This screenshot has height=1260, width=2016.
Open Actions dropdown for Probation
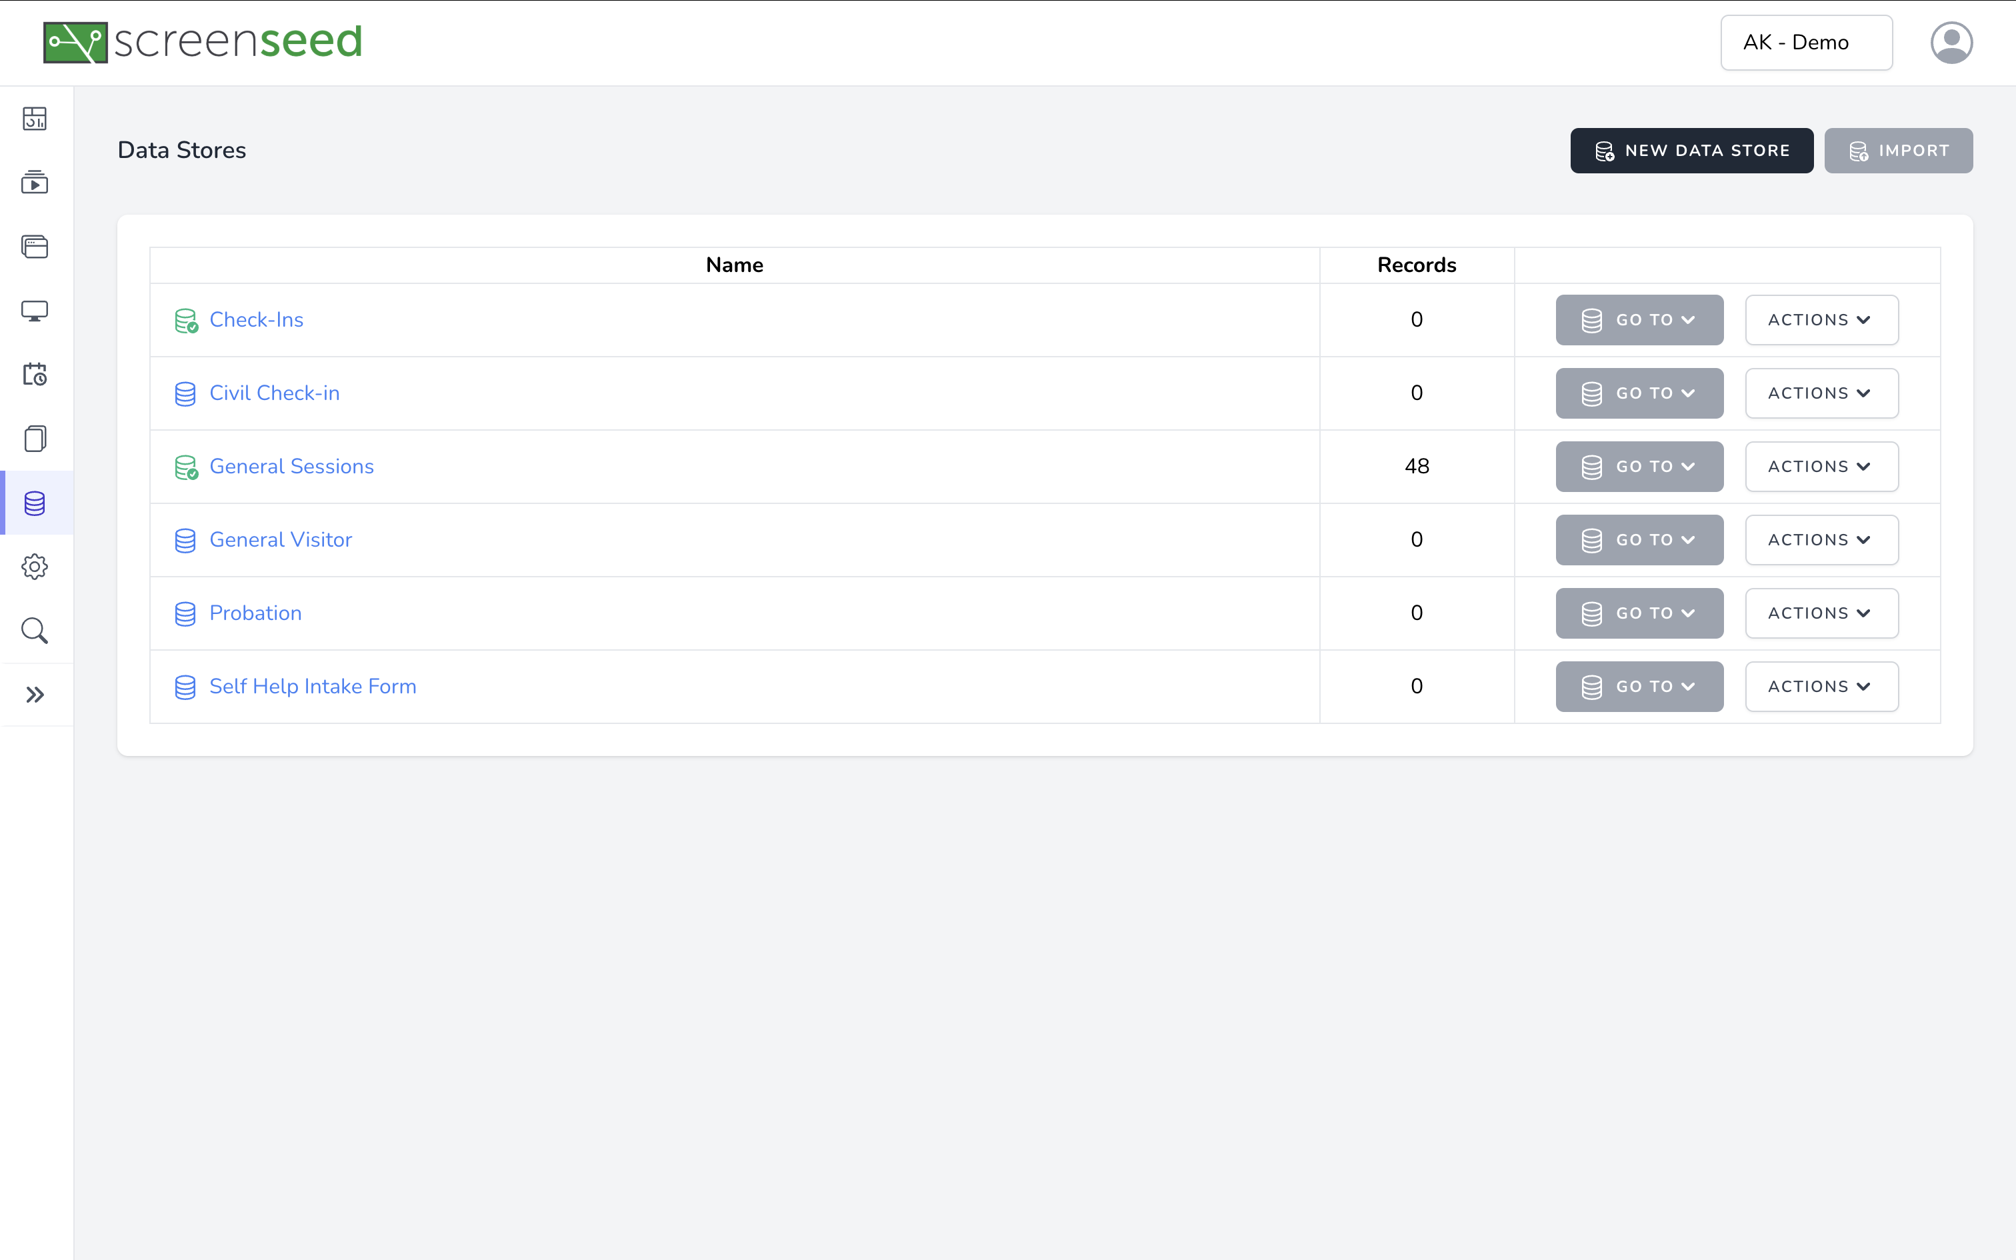1820,613
